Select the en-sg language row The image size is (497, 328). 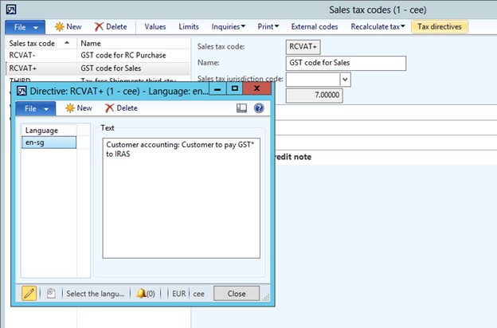click(49, 143)
